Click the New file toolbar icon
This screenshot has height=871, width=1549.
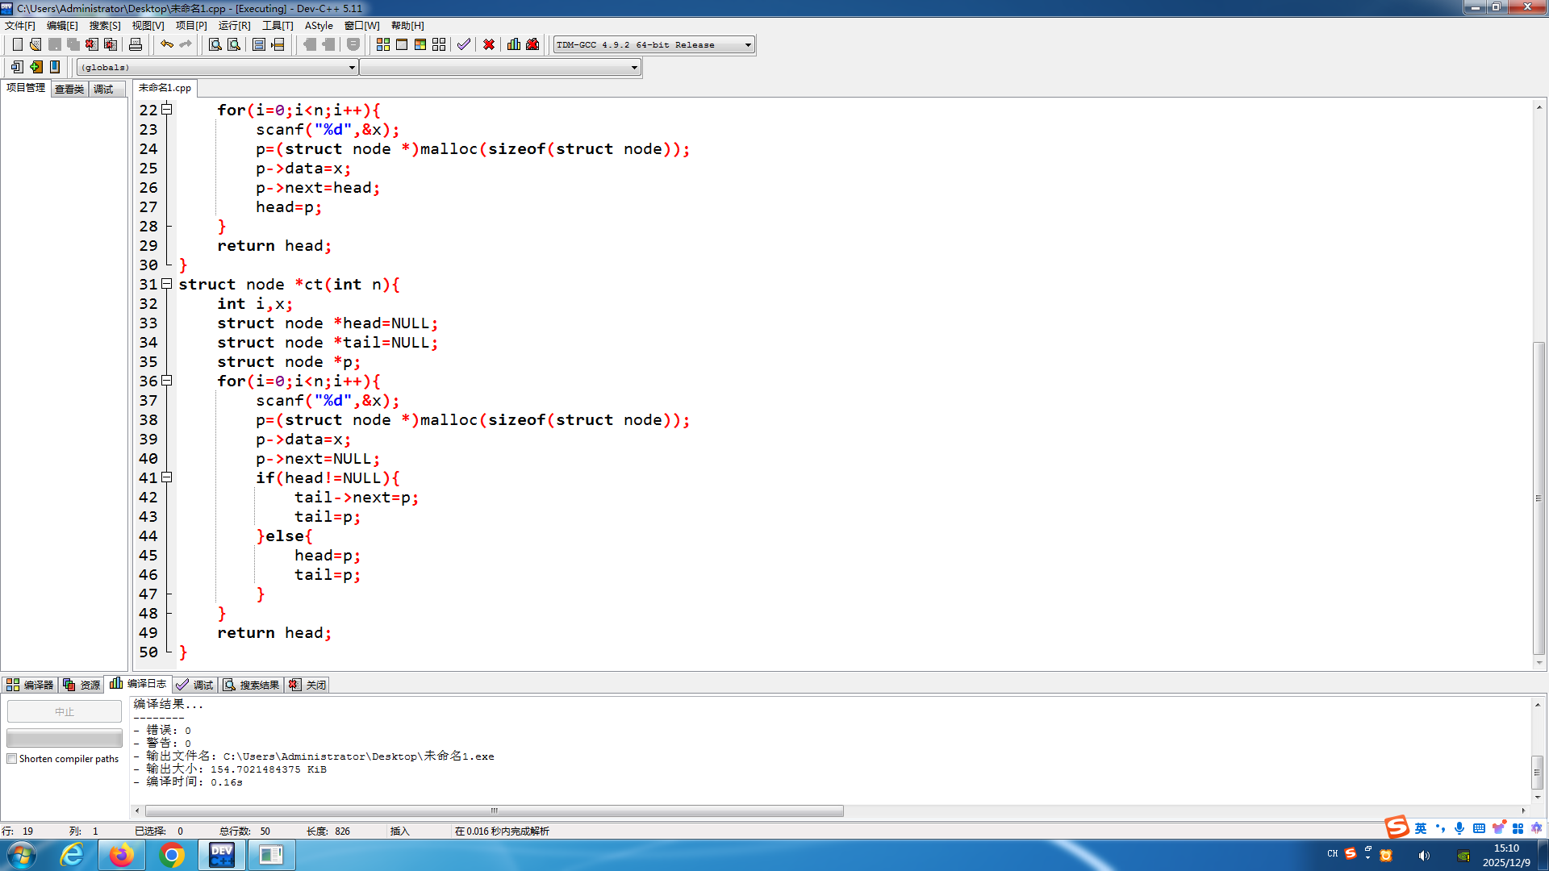coord(17,44)
